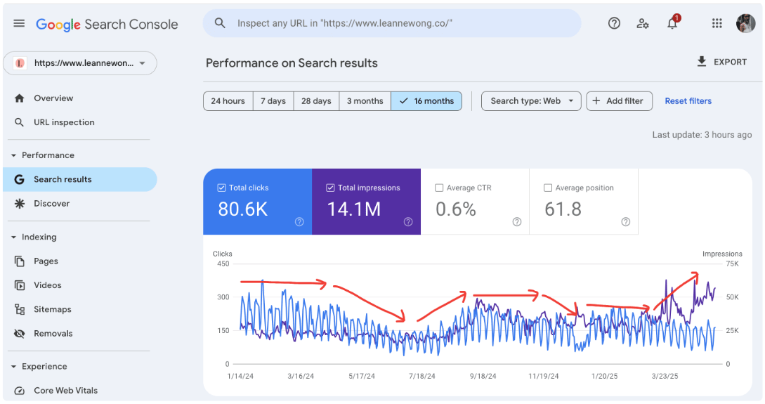Collapse the Indexing section

point(13,237)
